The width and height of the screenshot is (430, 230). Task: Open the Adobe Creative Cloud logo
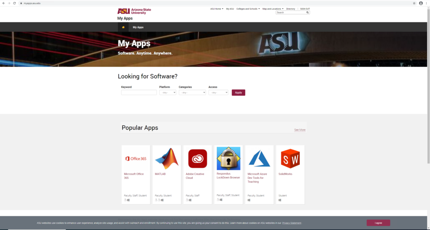click(x=197, y=159)
